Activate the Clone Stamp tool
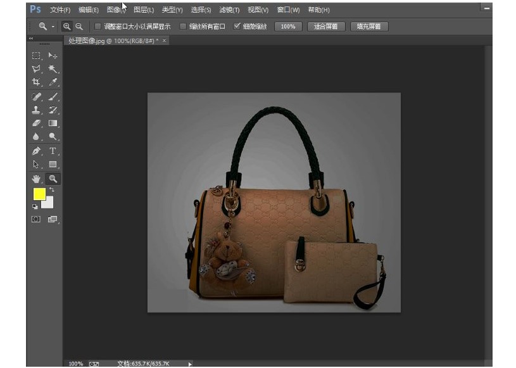 [37, 110]
